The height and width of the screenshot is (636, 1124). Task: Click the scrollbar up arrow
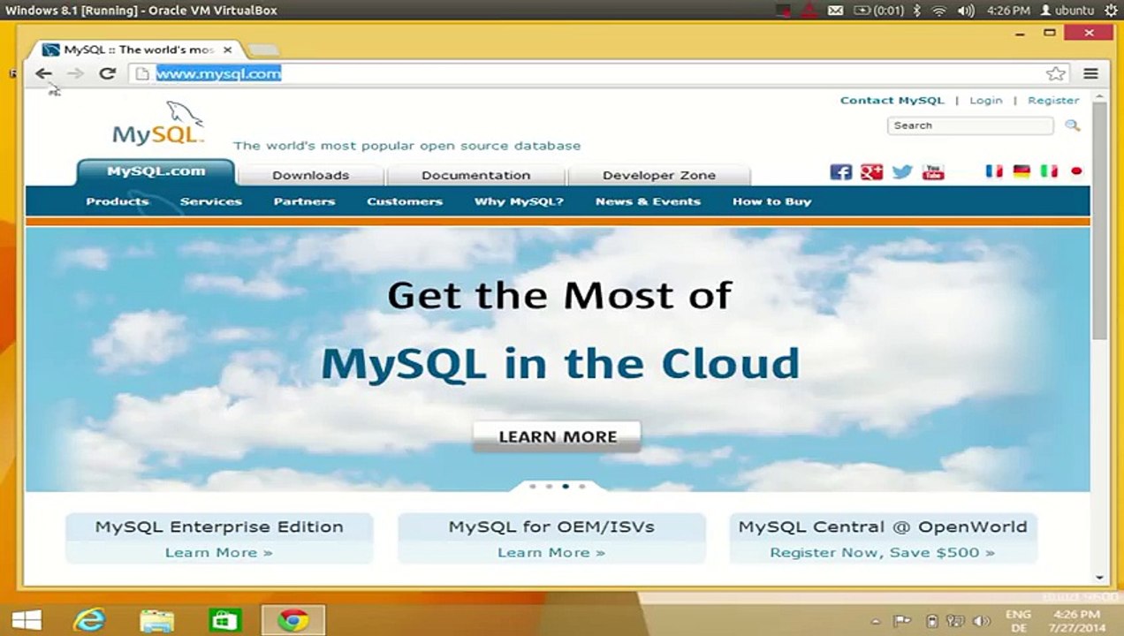click(x=1099, y=95)
